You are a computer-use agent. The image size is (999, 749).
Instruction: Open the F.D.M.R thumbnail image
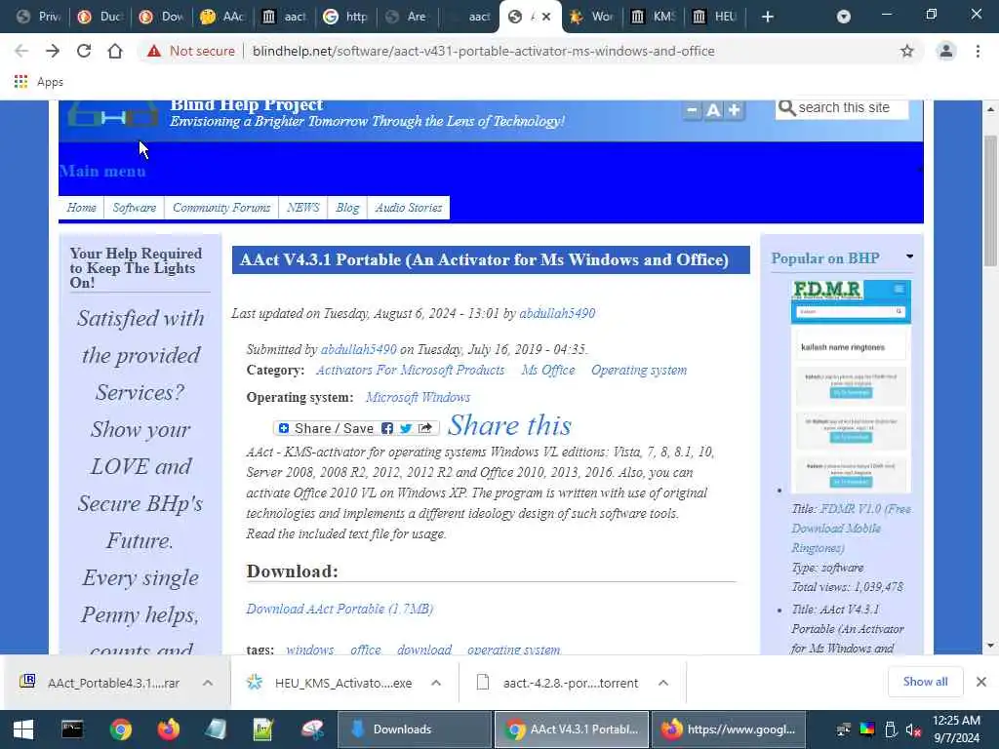point(851,386)
